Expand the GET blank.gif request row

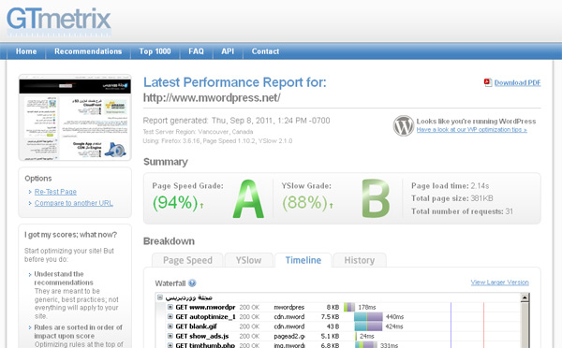click(x=170, y=326)
